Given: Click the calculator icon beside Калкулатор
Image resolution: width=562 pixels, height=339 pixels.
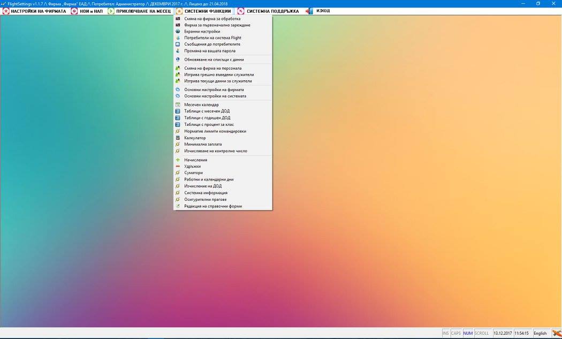Looking at the screenshot, I should click(x=177, y=138).
